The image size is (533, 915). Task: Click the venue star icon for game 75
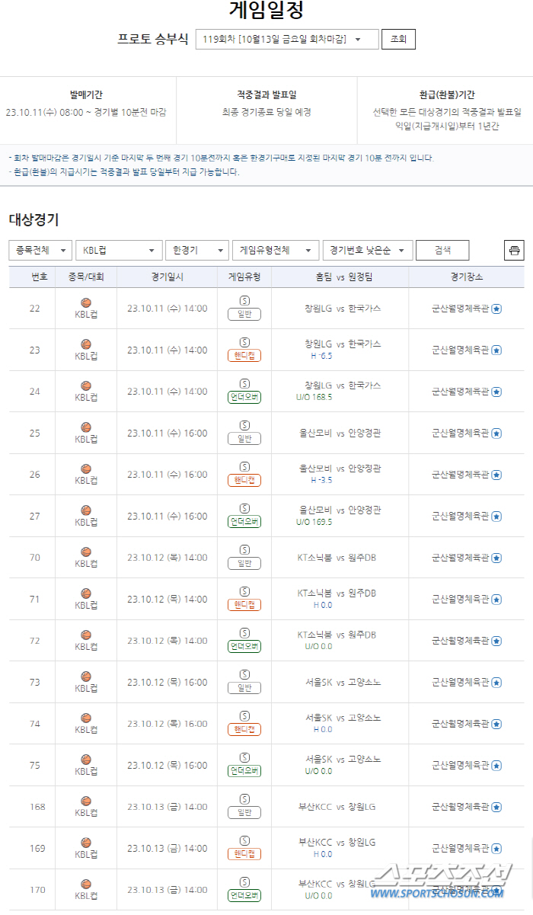(496, 766)
